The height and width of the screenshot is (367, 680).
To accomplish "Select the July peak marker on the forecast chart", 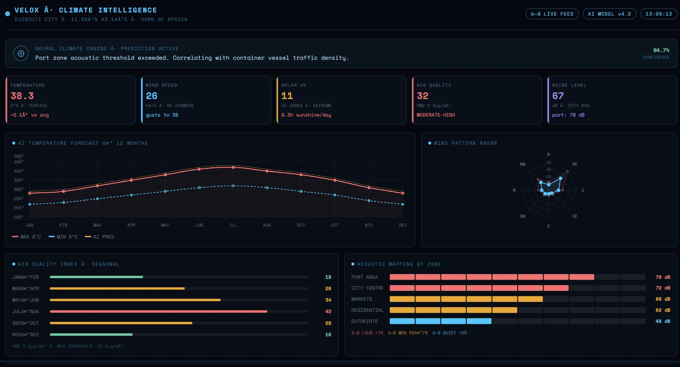I will pos(233,167).
